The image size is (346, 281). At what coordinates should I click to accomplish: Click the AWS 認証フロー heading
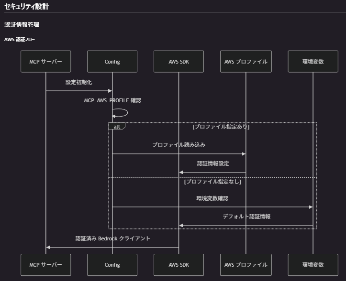(20, 40)
